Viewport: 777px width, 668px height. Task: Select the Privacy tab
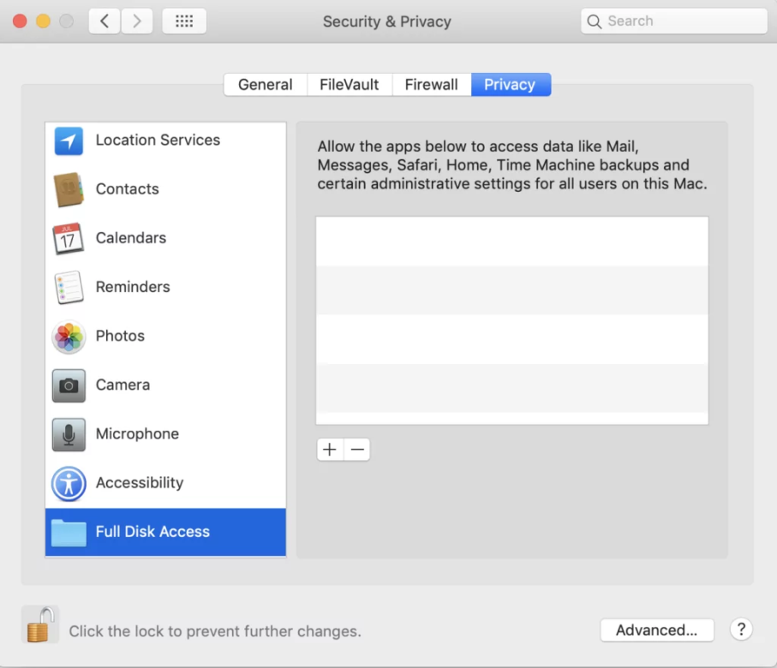pos(511,85)
